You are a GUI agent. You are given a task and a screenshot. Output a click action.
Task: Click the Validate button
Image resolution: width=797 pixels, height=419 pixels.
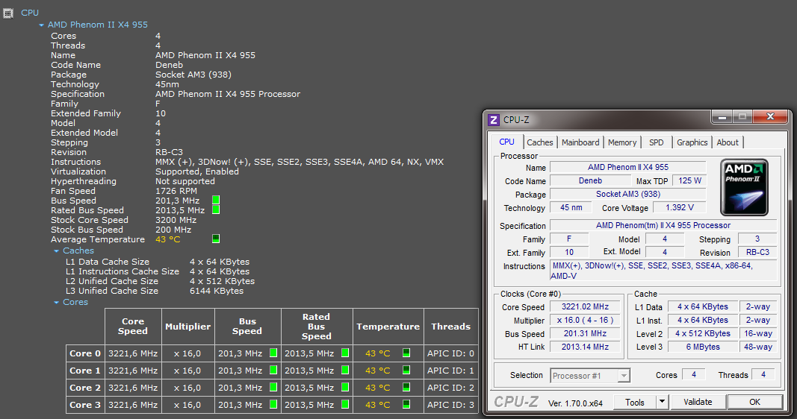[698, 402]
